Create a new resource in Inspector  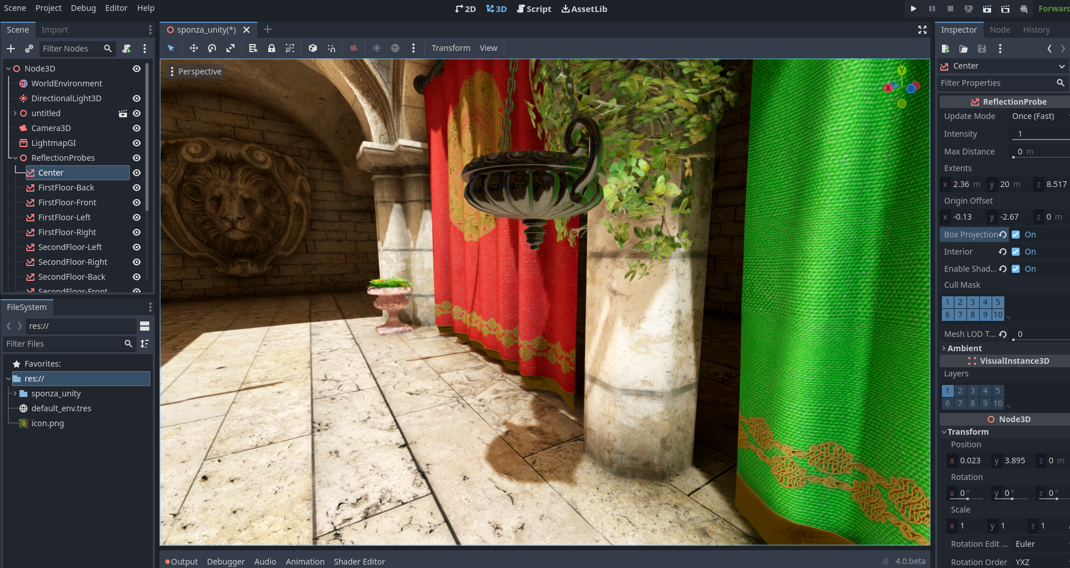(x=945, y=49)
